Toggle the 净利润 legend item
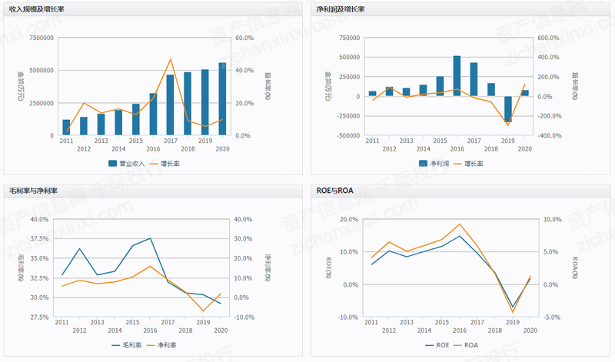 (x=434, y=164)
